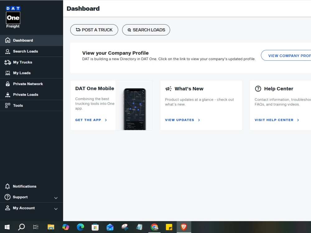Click the DAT One Mobile card title
This screenshot has height=233, width=311.
pyautogui.click(x=95, y=88)
